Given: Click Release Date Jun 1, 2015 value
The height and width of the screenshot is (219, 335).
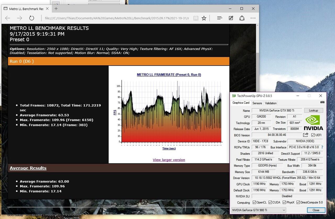Looking at the screenshot, I should [x=261, y=129].
